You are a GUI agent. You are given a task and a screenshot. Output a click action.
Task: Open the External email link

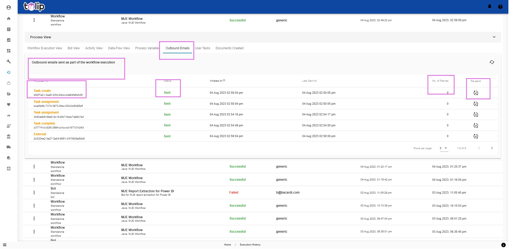pyautogui.click(x=40, y=134)
